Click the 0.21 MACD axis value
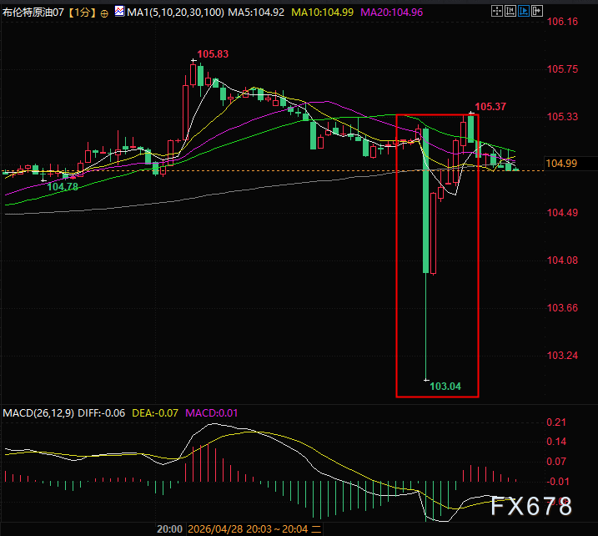Viewport: 598px width, 536px height. pos(556,422)
